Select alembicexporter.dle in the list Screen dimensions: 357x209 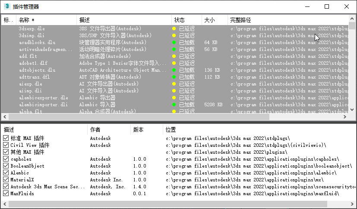(175, 98)
